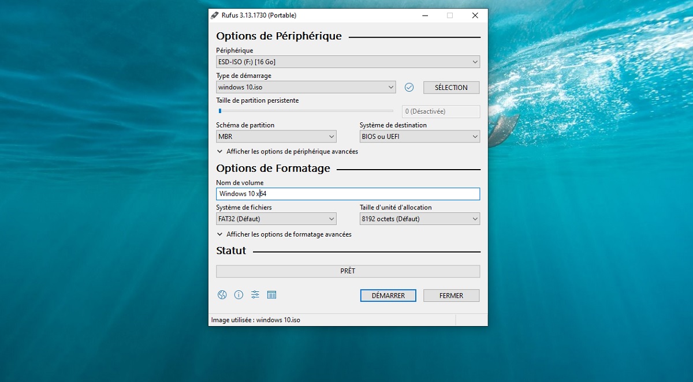Click the status text 'Image utilisée : windows 10.iso'

coord(256,320)
